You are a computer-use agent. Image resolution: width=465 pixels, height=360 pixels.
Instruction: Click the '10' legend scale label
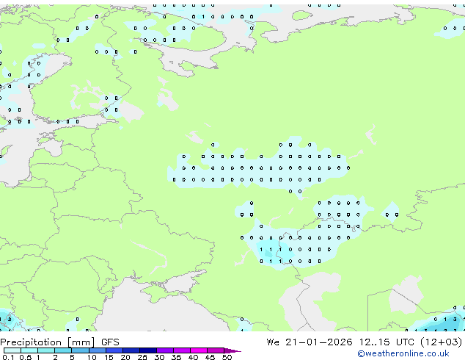(92, 357)
